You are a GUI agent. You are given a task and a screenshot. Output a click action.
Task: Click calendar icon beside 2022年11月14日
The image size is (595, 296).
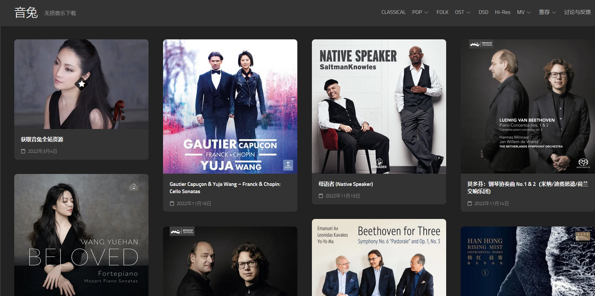(470, 203)
